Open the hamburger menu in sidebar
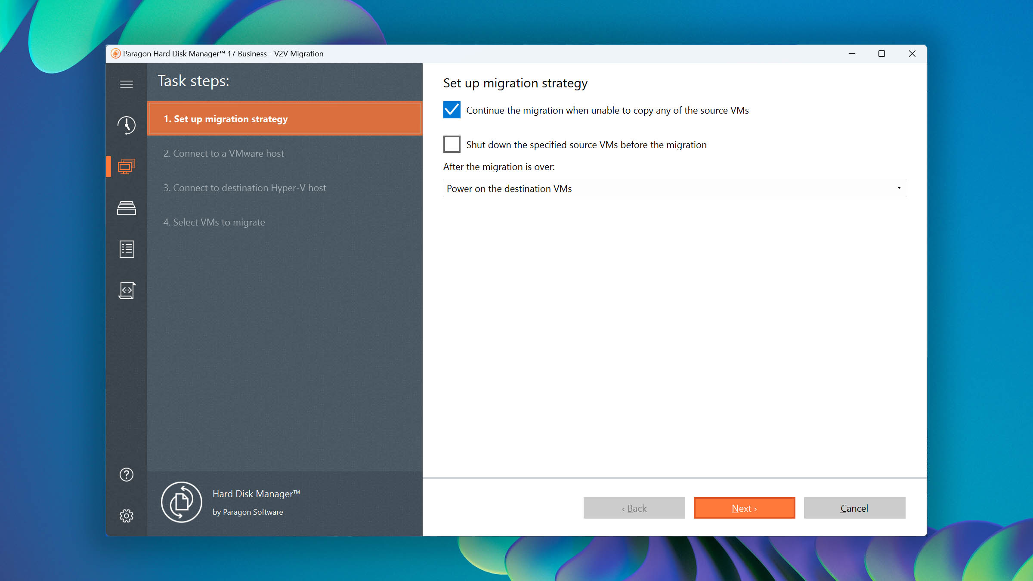The height and width of the screenshot is (581, 1033). (x=126, y=84)
